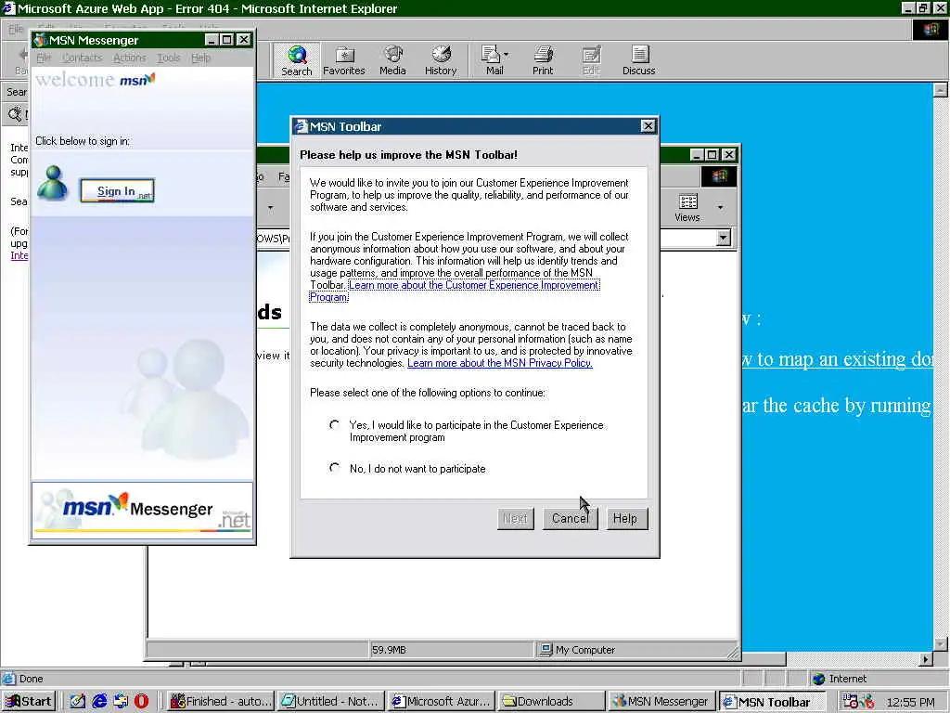Image resolution: width=950 pixels, height=713 pixels.
Task: Click the MSN Messenger title bar icon
Action: click(41, 40)
